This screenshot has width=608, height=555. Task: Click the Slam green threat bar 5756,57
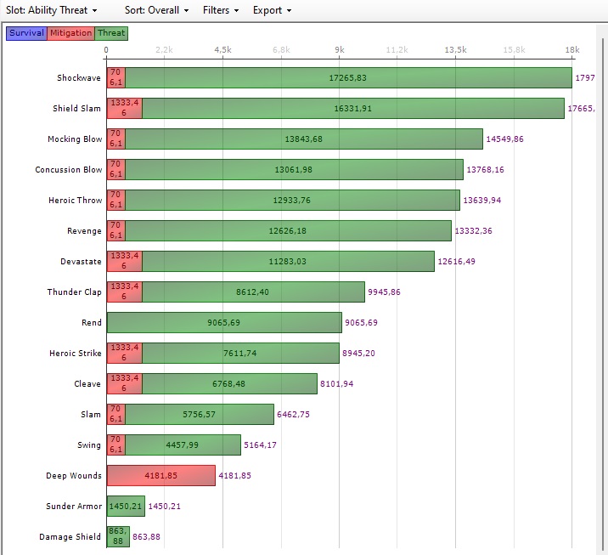(x=200, y=415)
